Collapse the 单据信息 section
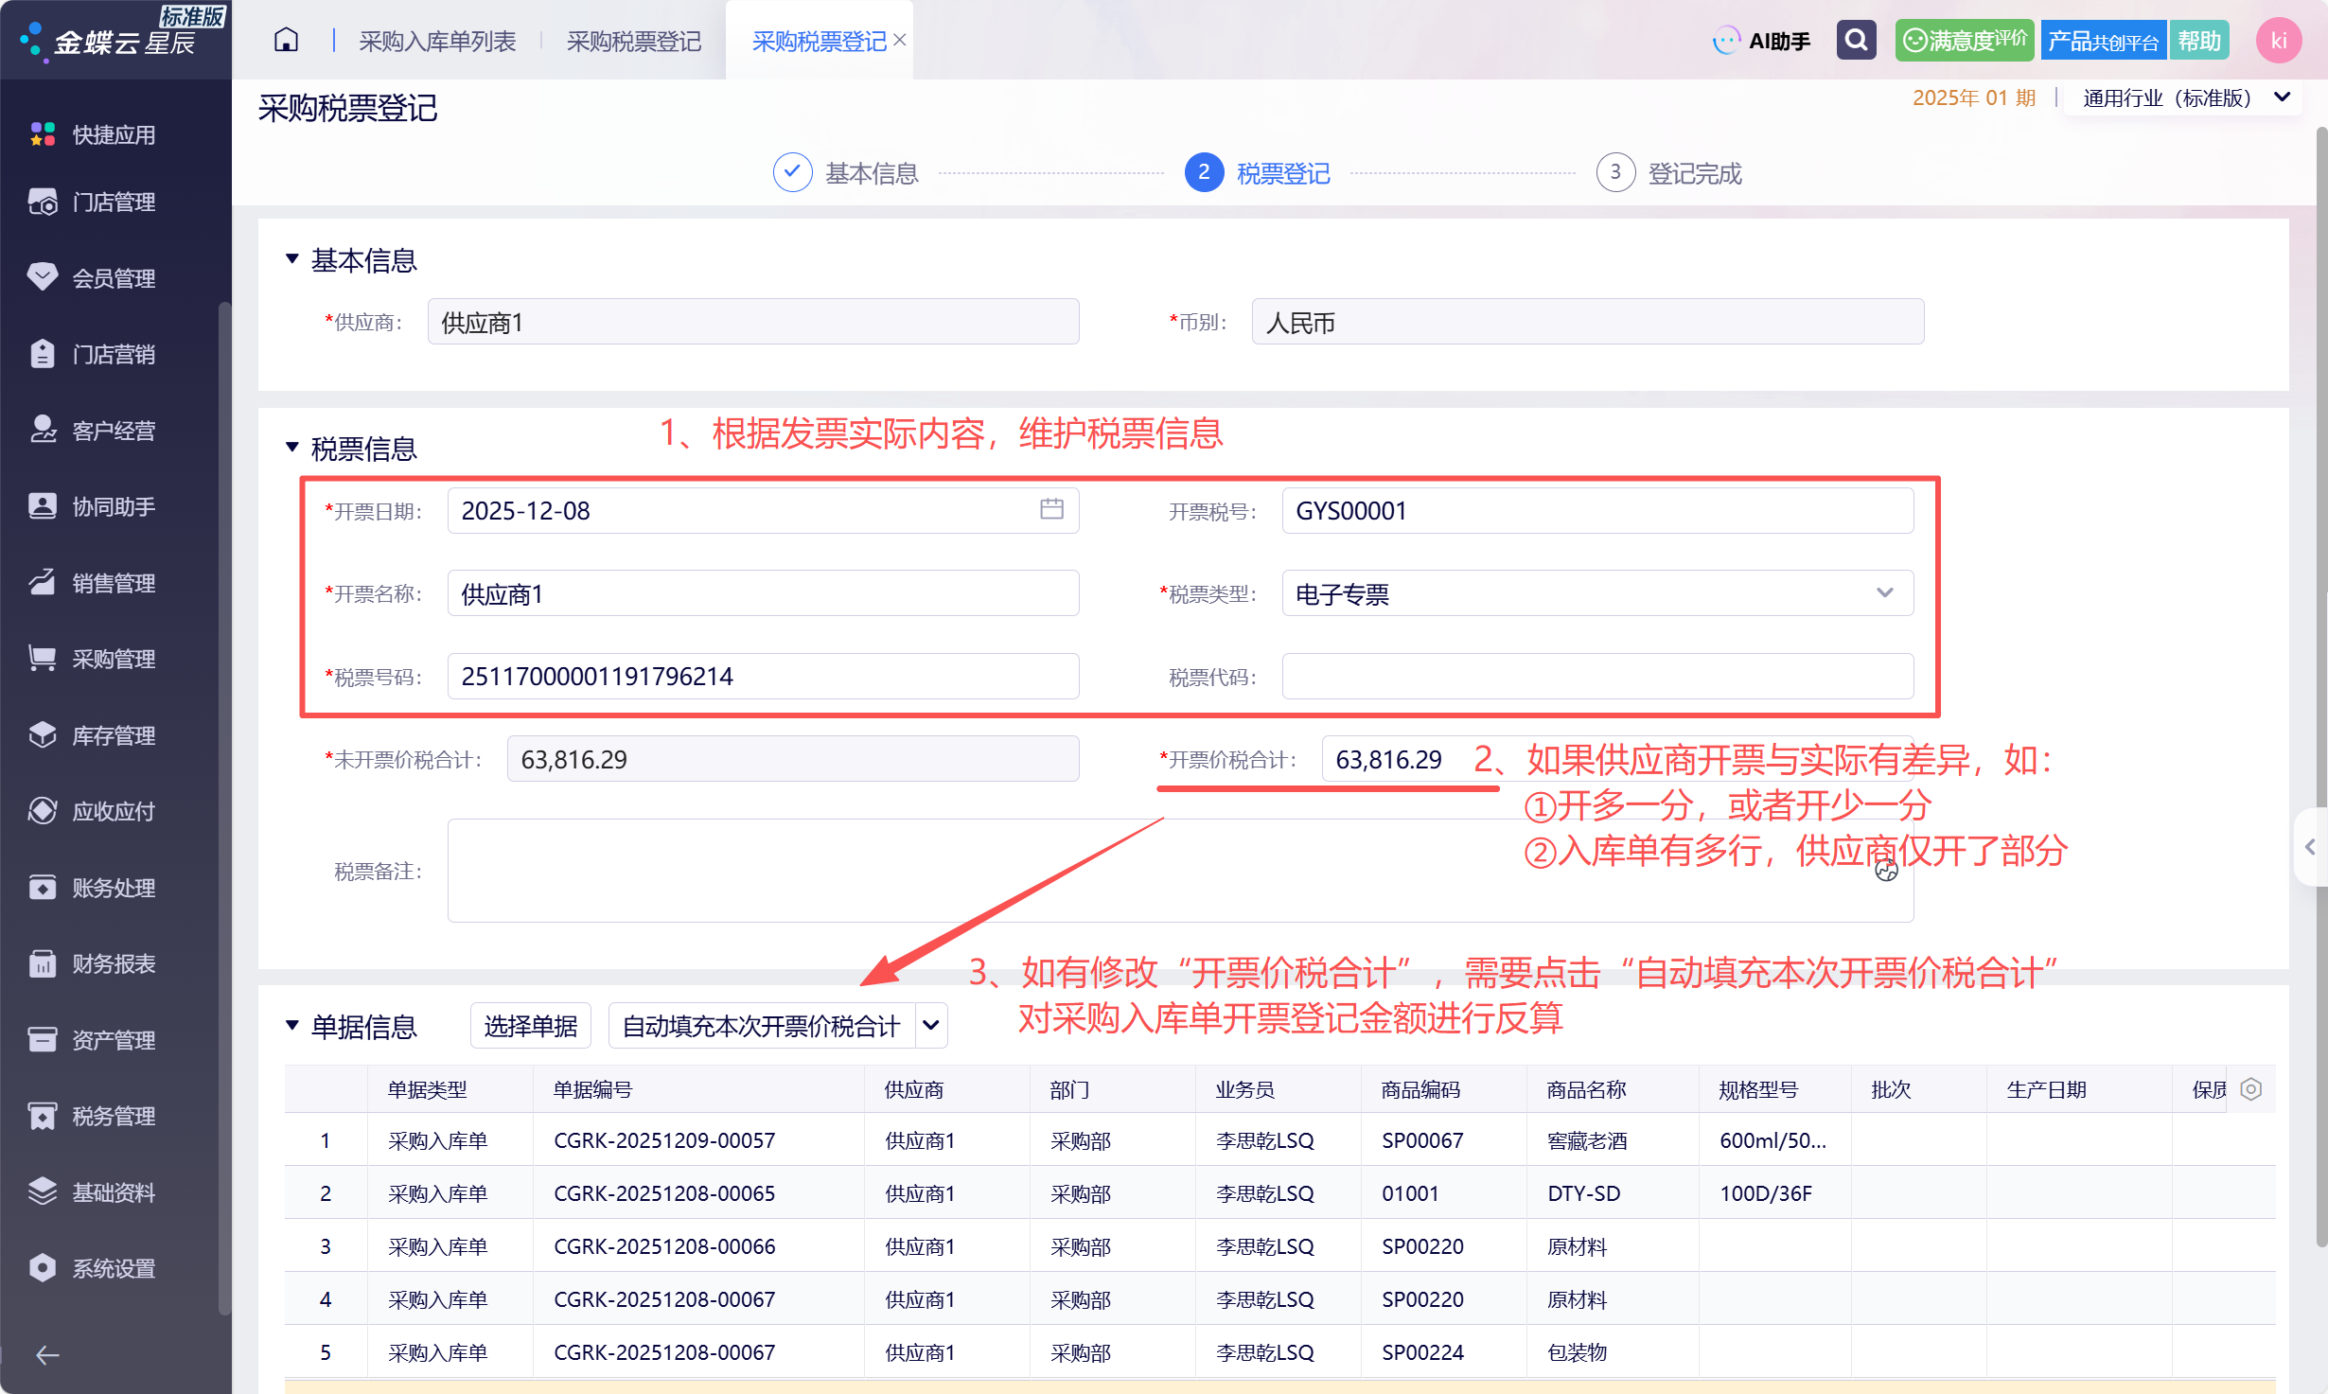 pos(292,1025)
